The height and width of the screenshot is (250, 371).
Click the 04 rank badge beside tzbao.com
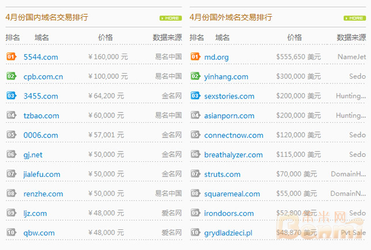(x=12, y=115)
